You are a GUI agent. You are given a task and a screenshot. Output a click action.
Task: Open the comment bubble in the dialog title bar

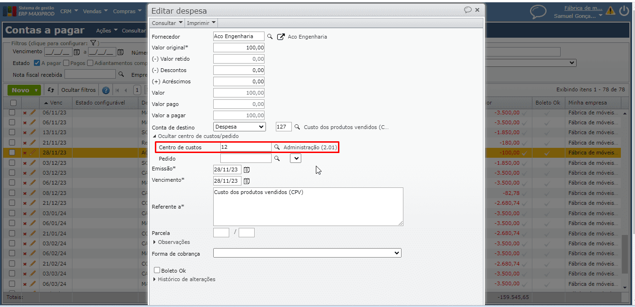[x=468, y=9]
